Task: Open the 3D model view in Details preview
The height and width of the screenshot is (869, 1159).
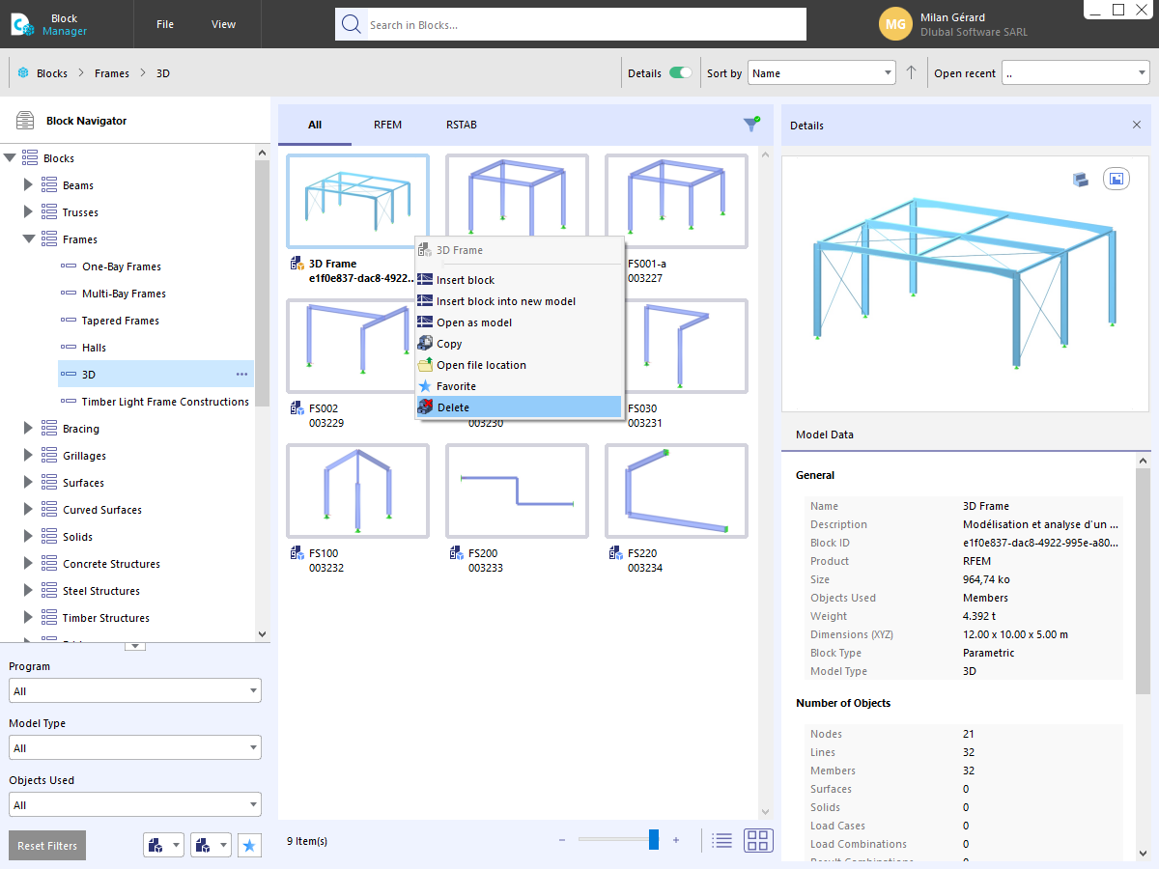Action: 1080,179
